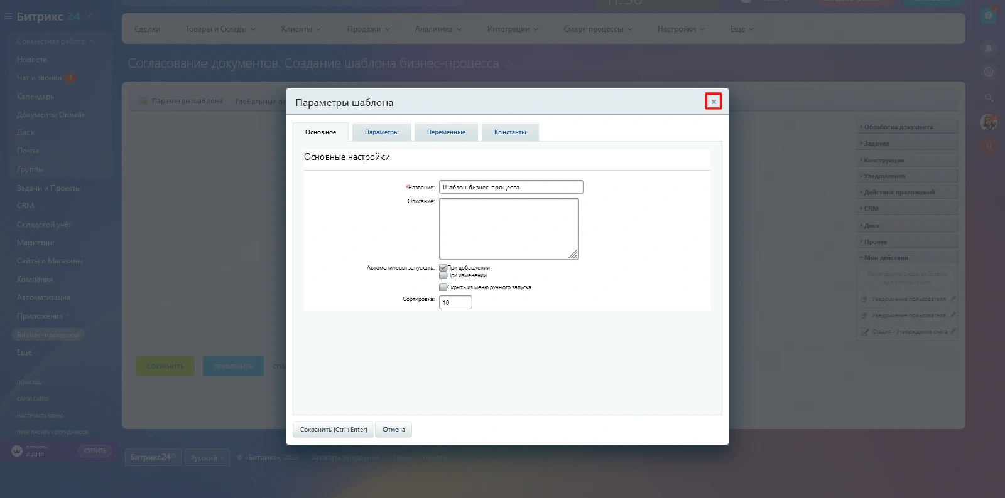1005x498 pixels.
Task: Open the Товары и Склады dropdown menu
Action: 220,29
